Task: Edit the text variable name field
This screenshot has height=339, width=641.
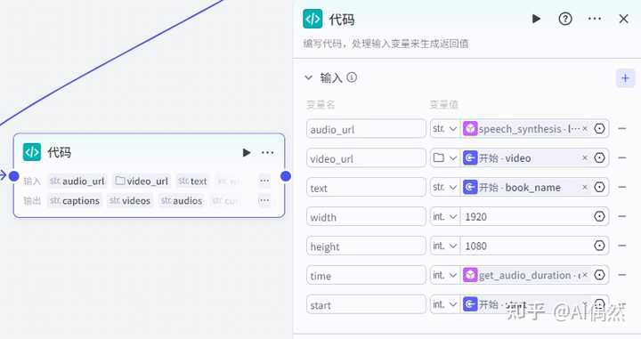Action: (366, 188)
